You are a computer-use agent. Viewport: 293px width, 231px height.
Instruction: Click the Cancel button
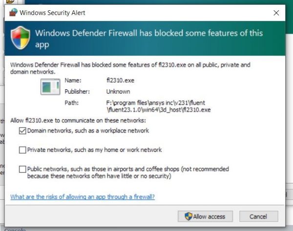(259, 216)
